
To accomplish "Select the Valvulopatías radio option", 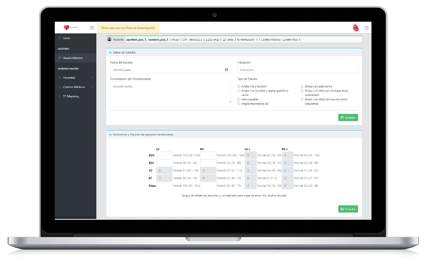I will [239, 99].
